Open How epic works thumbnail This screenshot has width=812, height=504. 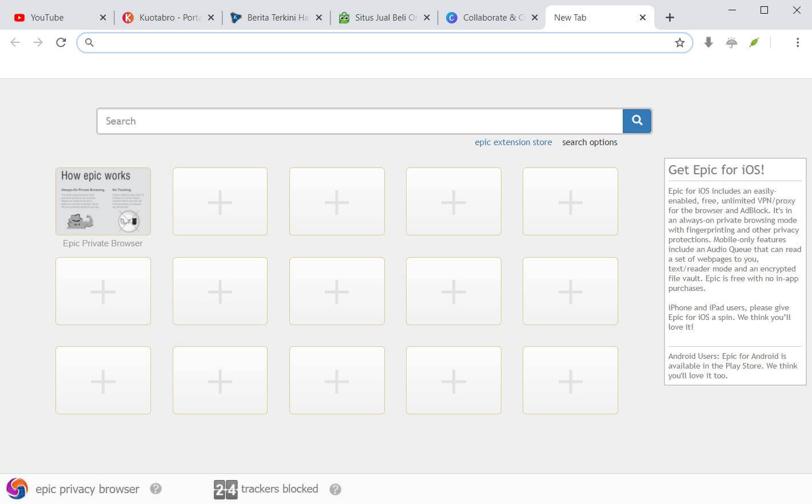[103, 201]
